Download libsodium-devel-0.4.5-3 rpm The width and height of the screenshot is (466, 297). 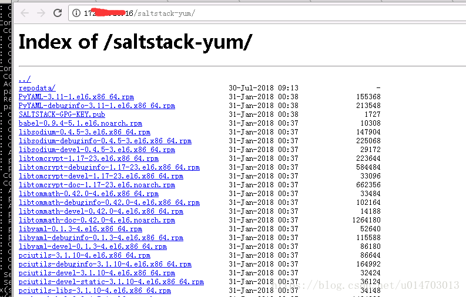97,150
